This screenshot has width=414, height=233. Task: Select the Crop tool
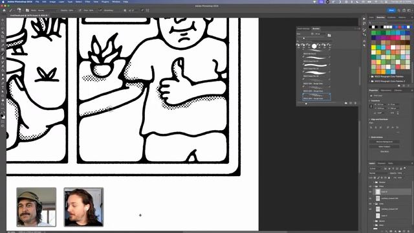point(3,37)
